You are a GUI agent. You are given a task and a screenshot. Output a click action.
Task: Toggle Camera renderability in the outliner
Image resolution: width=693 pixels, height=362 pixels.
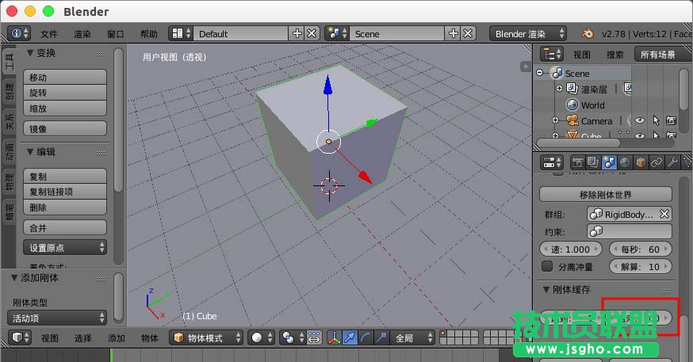pyautogui.click(x=671, y=120)
